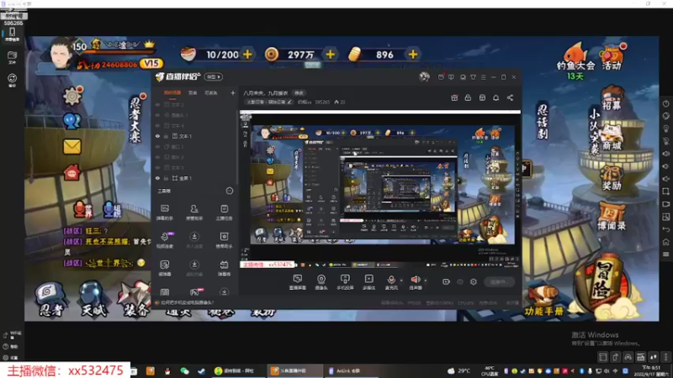
Task: Add ramen stamina with plus button
Action: [247, 55]
